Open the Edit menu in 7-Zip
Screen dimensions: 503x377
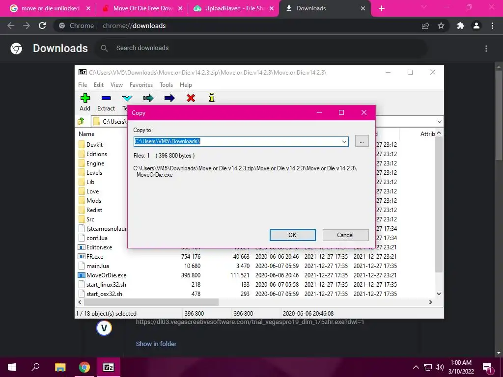coord(98,84)
